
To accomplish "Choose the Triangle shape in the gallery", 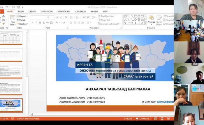I will click(125, 20).
